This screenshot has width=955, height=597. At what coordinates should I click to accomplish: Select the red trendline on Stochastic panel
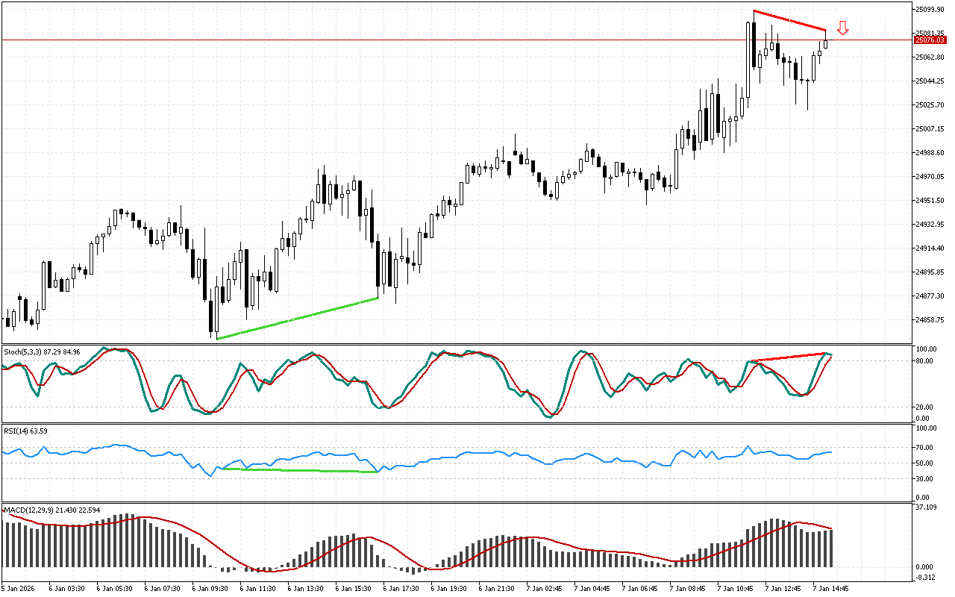pyautogui.click(x=789, y=357)
